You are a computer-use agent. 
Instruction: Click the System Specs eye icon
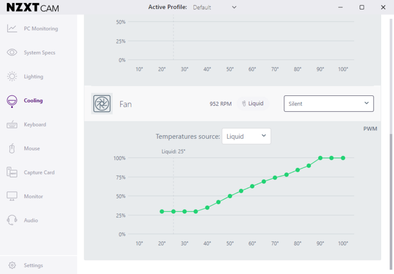[x=12, y=53]
